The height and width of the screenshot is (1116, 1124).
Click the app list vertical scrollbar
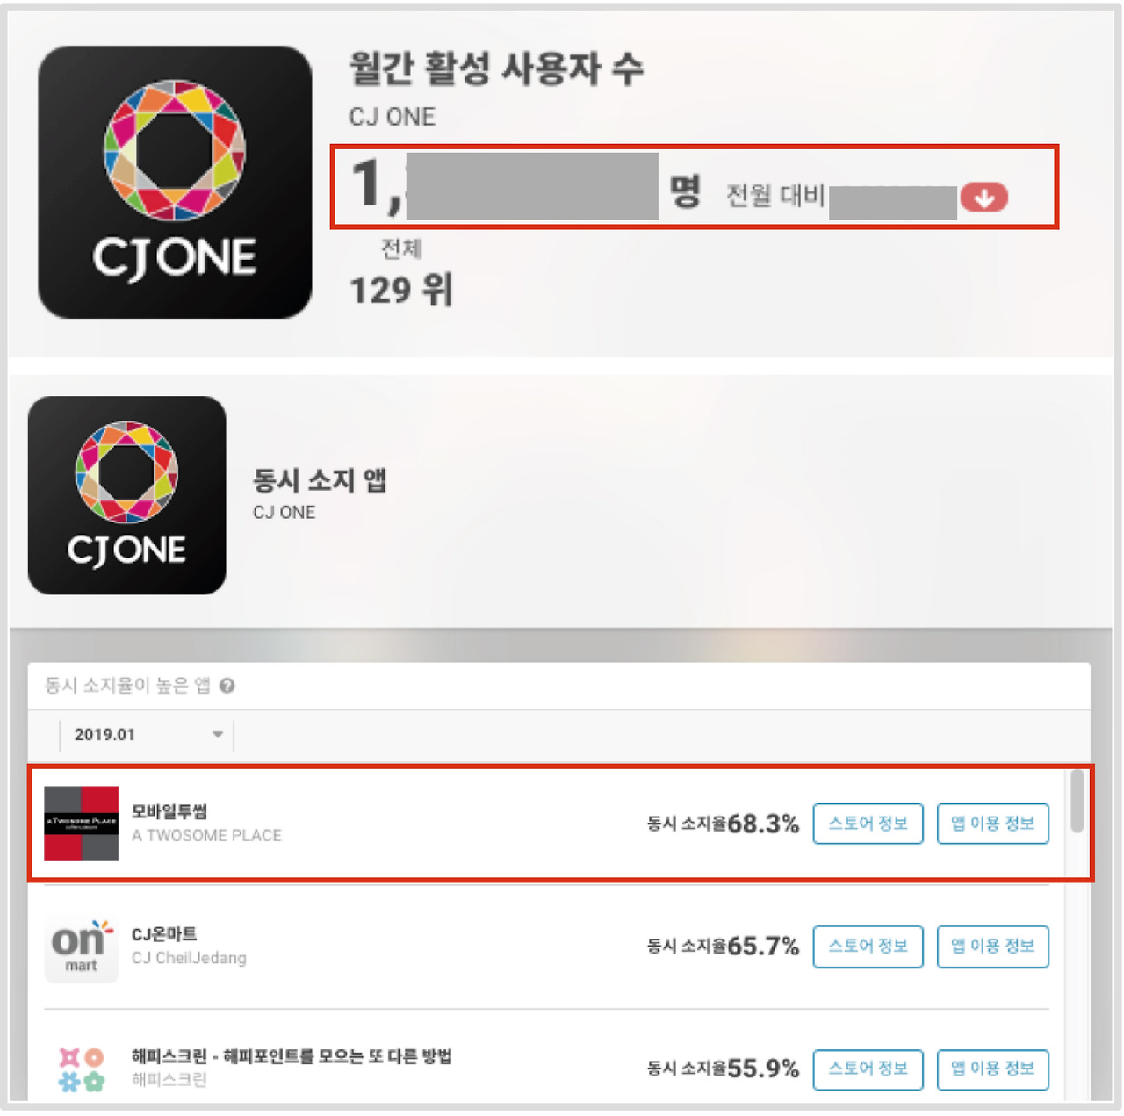pos(1077,801)
